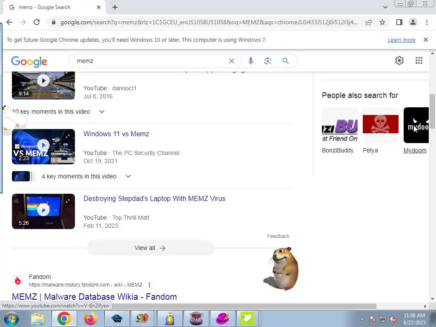Open the clock showing 11:58 AM
The height and width of the screenshot is (327, 436).
tap(414, 319)
